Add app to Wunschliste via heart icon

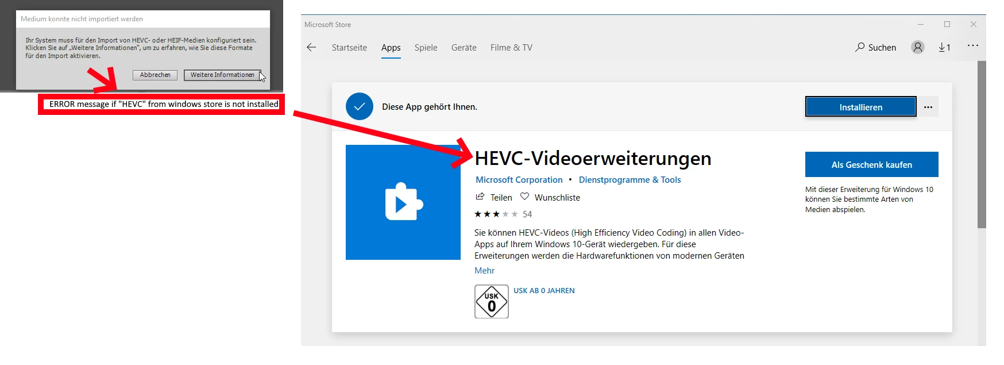524,197
